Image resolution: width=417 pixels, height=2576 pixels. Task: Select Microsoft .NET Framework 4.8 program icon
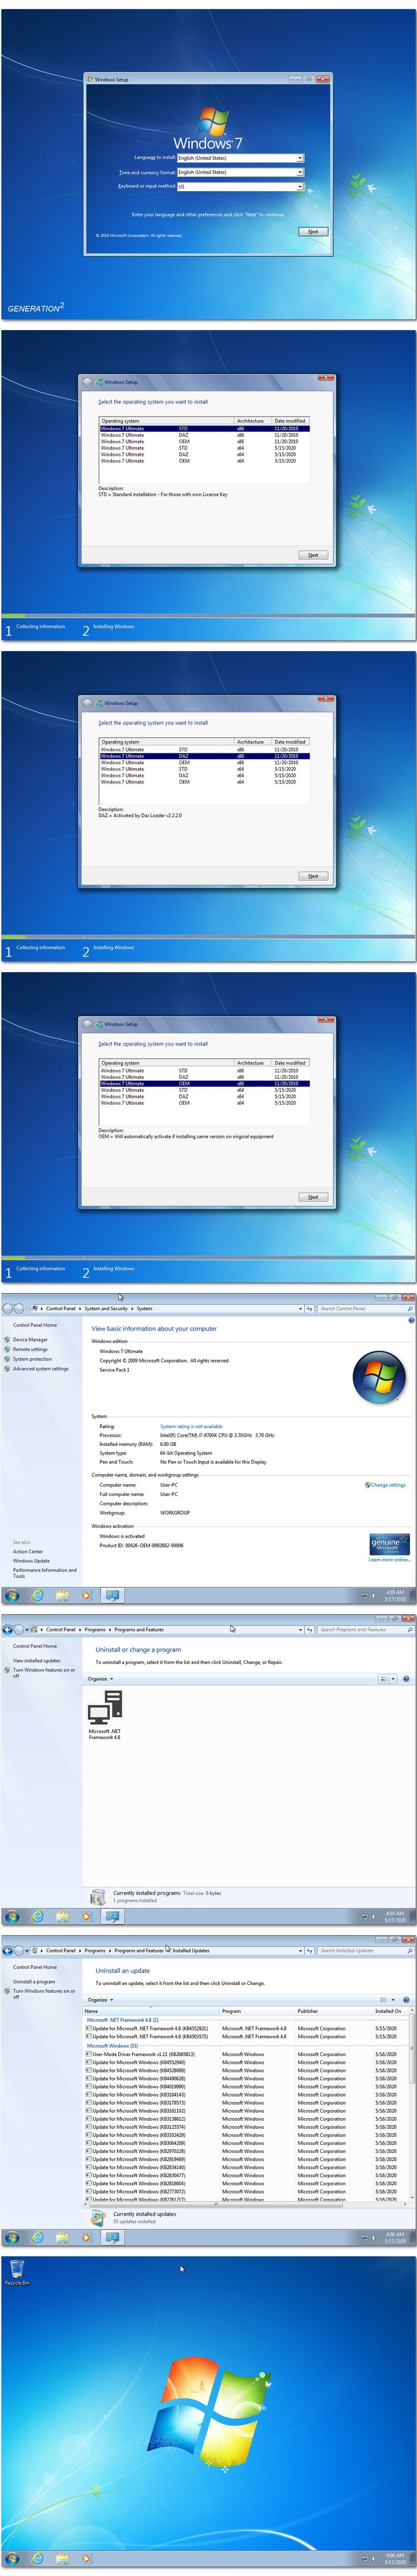[x=104, y=1715]
